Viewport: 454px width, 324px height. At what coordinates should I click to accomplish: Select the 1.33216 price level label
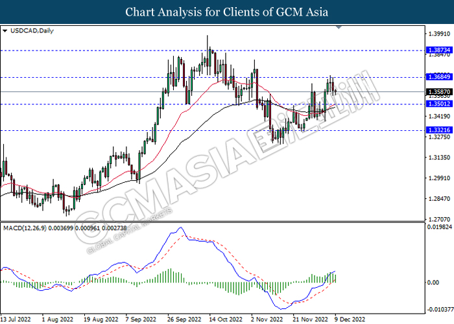coord(439,130)
